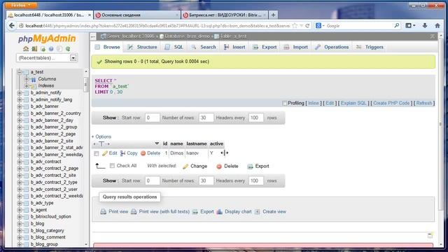
Task: Click the With selected Delete red icon
Action: 219,167
